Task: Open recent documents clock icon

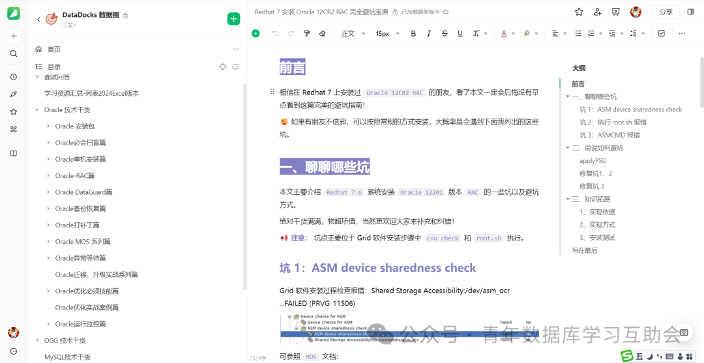Action: tap(14, 77)
